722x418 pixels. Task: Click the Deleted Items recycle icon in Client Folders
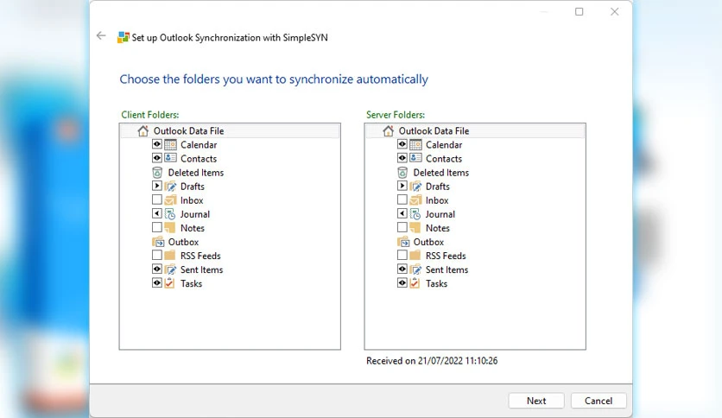[x=157, y=173]
